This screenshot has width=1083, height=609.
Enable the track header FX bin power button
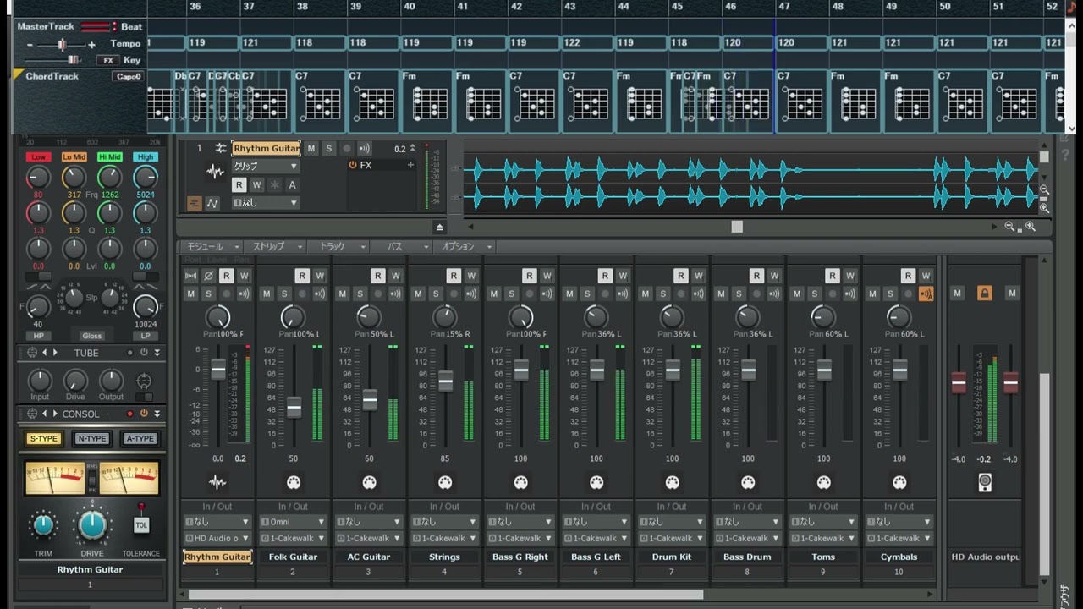pyautogui.click(x=353, y=166)
